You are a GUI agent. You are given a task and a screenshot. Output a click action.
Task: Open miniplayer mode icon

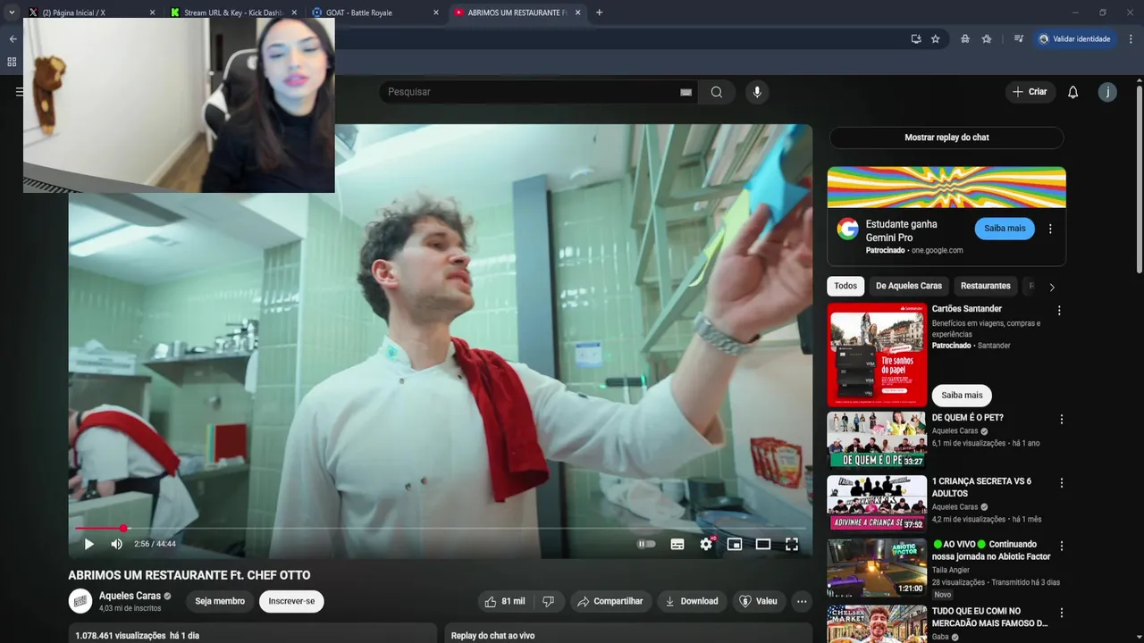click(735, 544)
